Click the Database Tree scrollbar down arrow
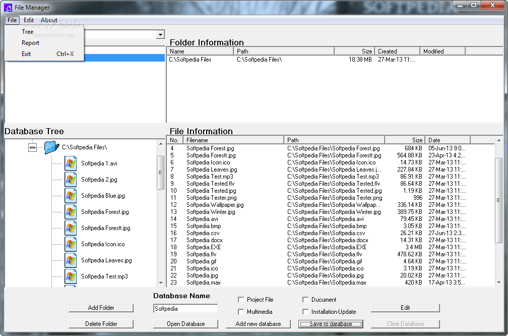Image resolution: width=508 pixels, height=336 pixels. 161,283
